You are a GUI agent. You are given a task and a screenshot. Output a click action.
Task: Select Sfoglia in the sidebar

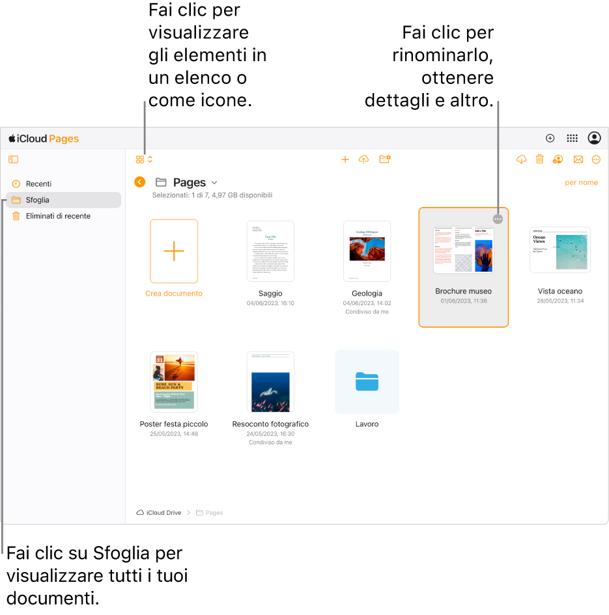(x=63, y=200)
